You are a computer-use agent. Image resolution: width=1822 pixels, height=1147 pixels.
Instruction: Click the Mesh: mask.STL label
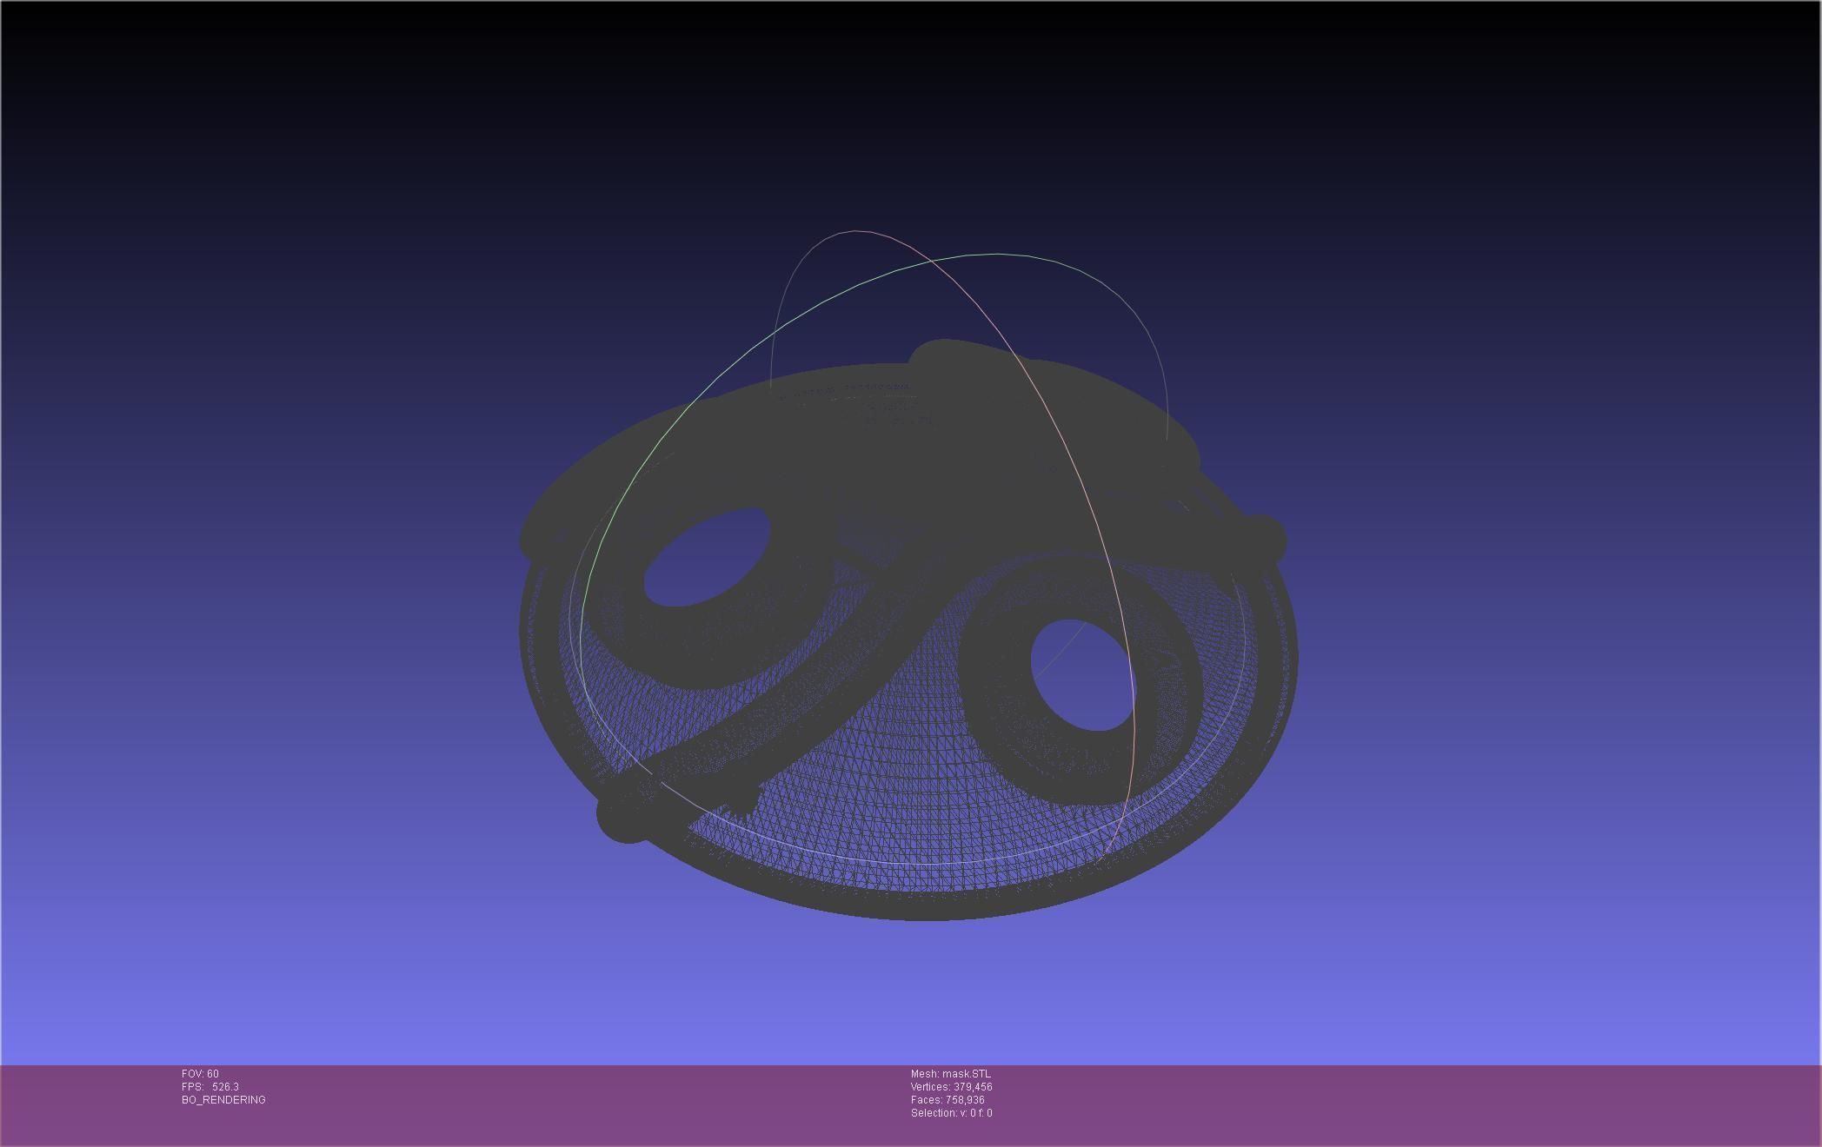click(x=950, y=1074)
